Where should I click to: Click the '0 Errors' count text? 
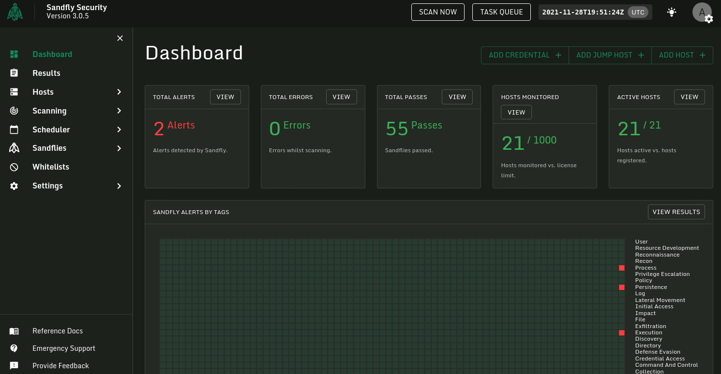tap(290, 128)
